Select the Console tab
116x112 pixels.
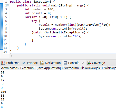[72, 63]
